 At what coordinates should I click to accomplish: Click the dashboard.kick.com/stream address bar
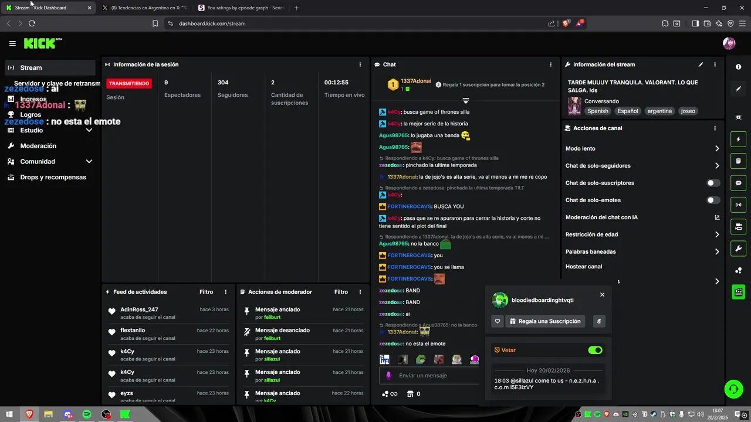(x=212, y=23)
